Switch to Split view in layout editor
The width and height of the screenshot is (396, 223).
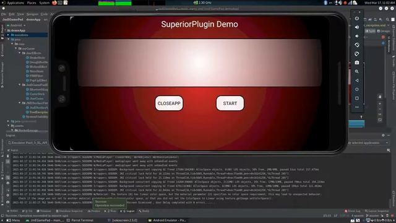click(370, 31)
